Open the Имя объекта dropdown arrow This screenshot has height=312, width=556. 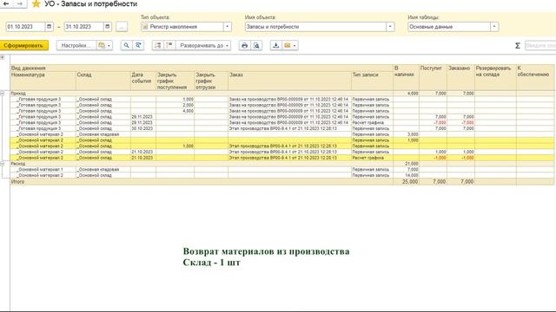390,27
